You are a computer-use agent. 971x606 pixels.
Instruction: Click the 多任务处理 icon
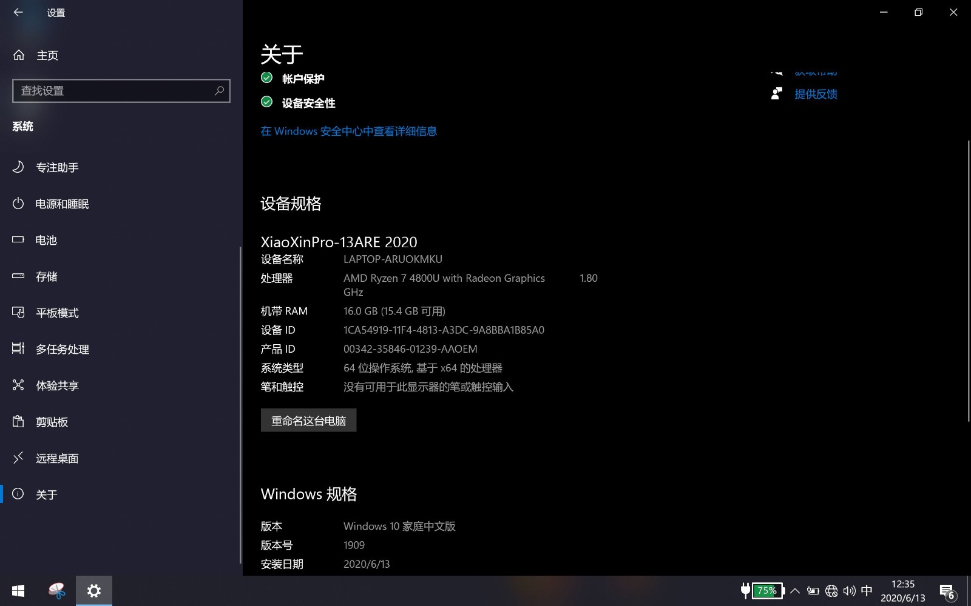tap(18, 348)
